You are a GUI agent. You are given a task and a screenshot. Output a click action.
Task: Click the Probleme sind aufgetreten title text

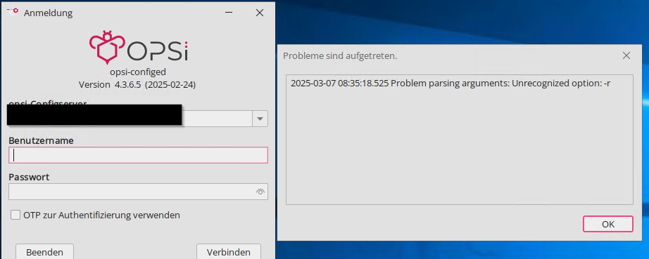(x=340, y=55)
